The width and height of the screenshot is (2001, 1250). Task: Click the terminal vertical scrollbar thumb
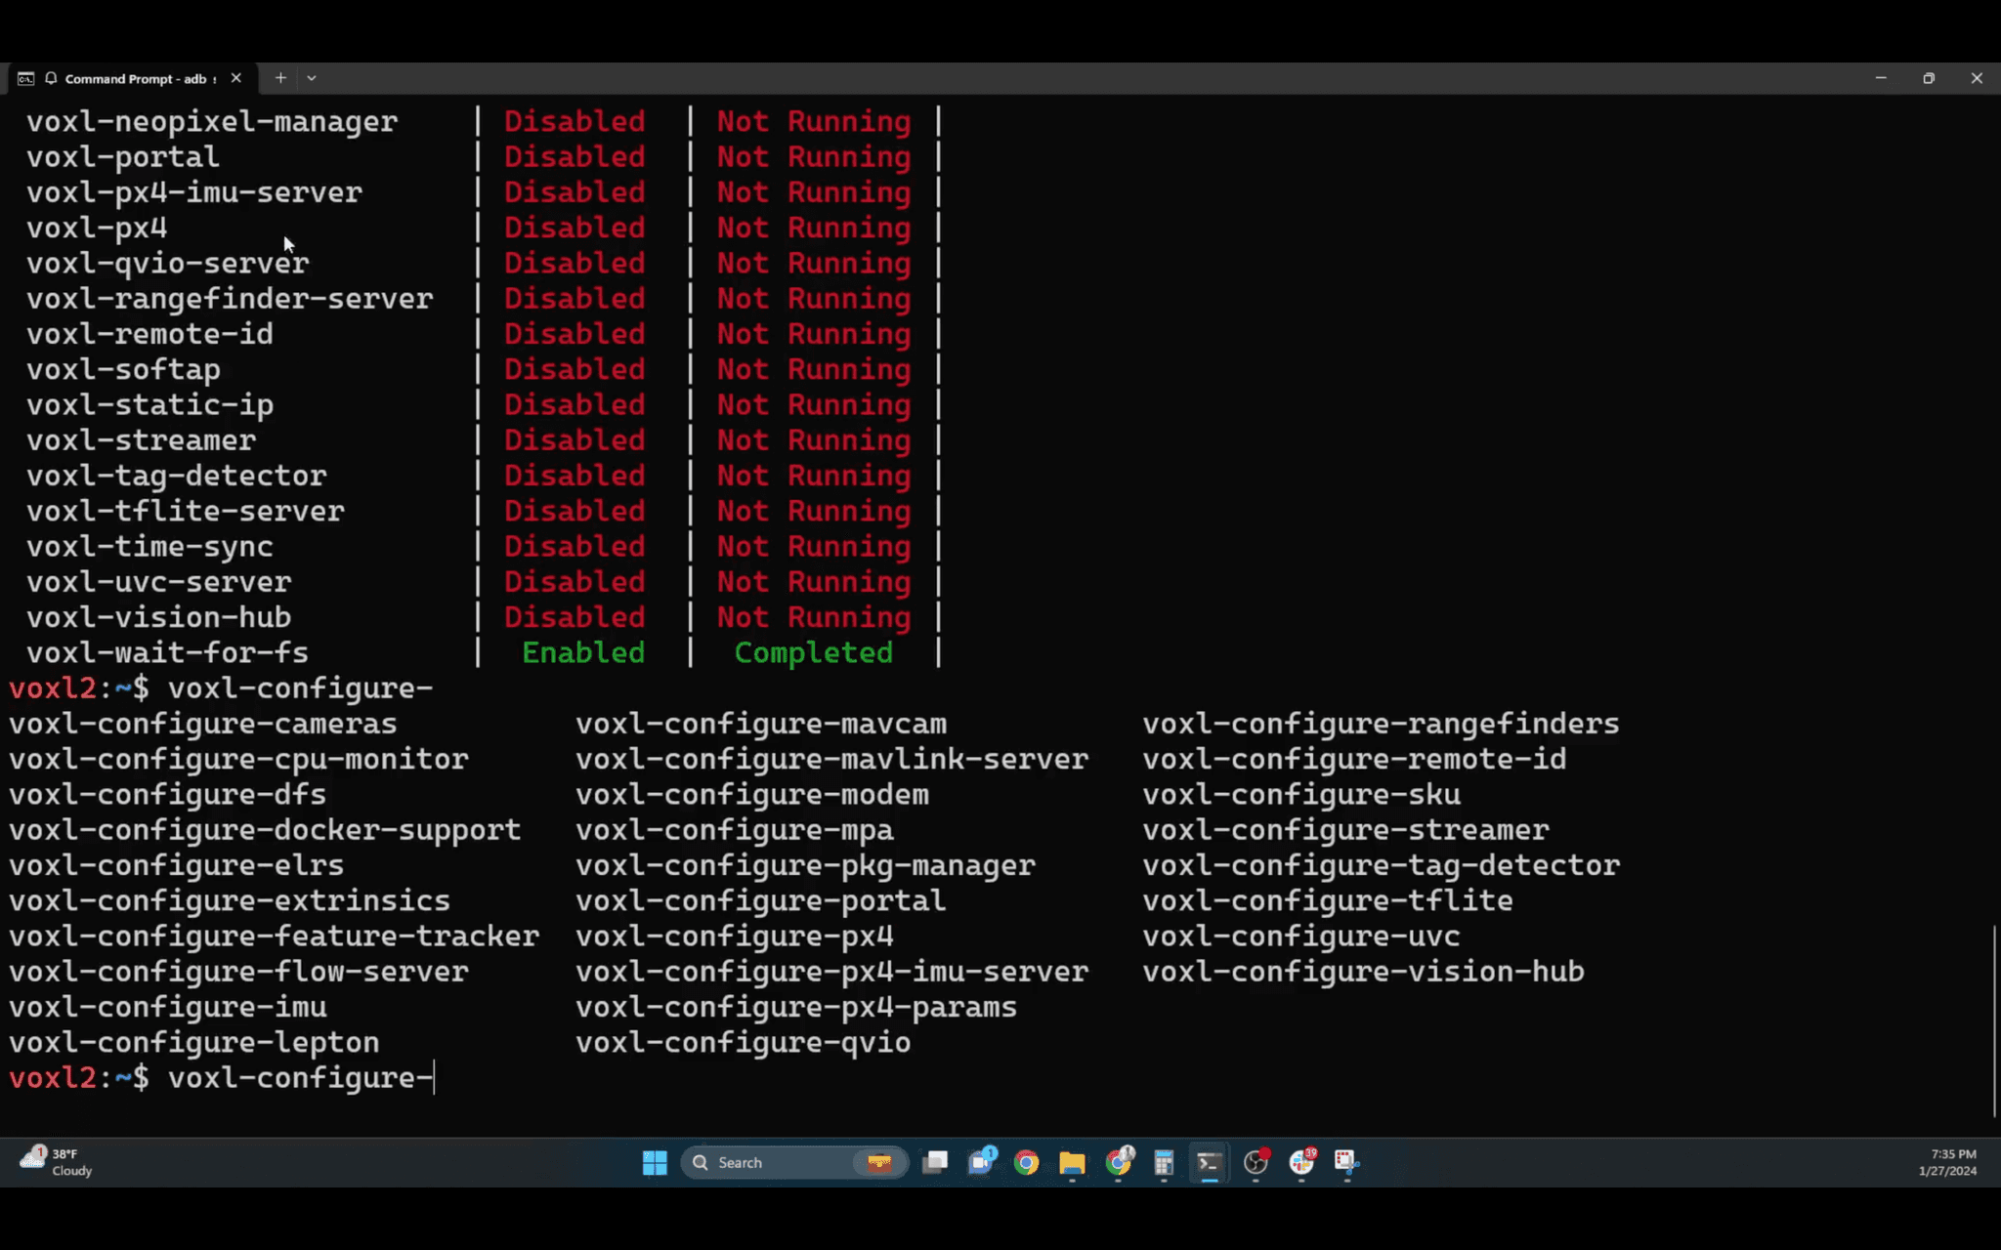1993,1021
